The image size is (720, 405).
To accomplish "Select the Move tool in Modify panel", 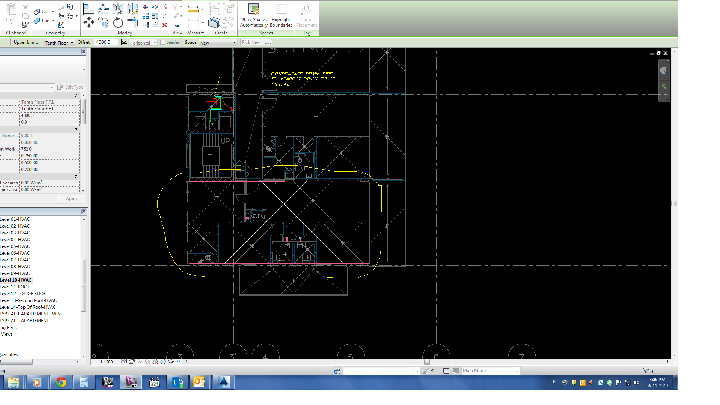I will (x=89, y=22).
